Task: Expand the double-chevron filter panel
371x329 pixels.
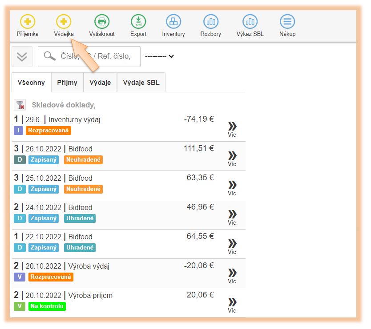Action: pos(22,56)
